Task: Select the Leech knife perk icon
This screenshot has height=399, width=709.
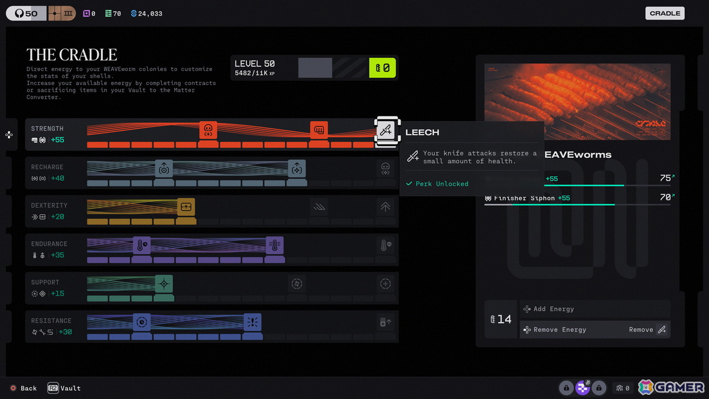Action: point(385,130)
